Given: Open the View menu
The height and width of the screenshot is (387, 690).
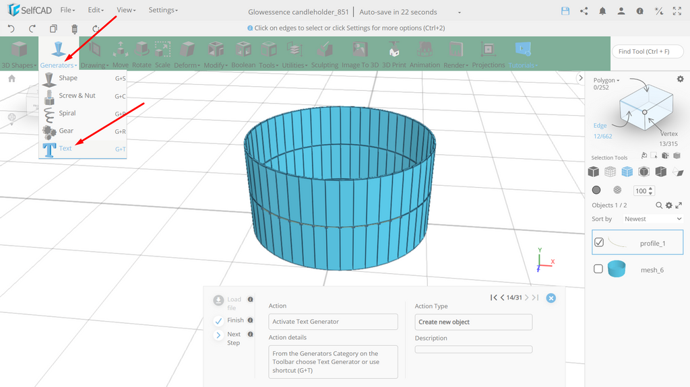Looking at the screenshot, I should coord(126,10).
